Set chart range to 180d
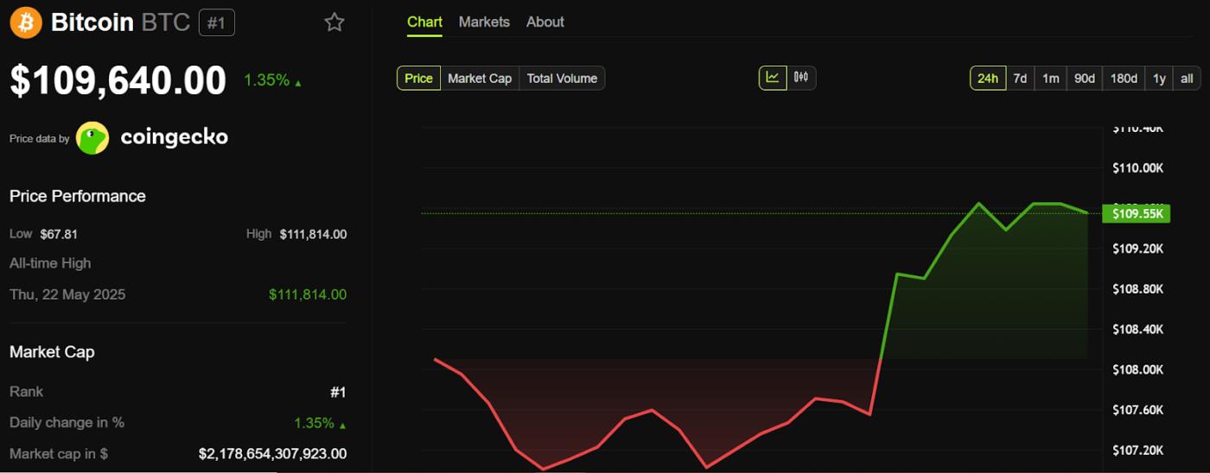This screenshot has height=473, width=1210. (x=1124, y=78)
